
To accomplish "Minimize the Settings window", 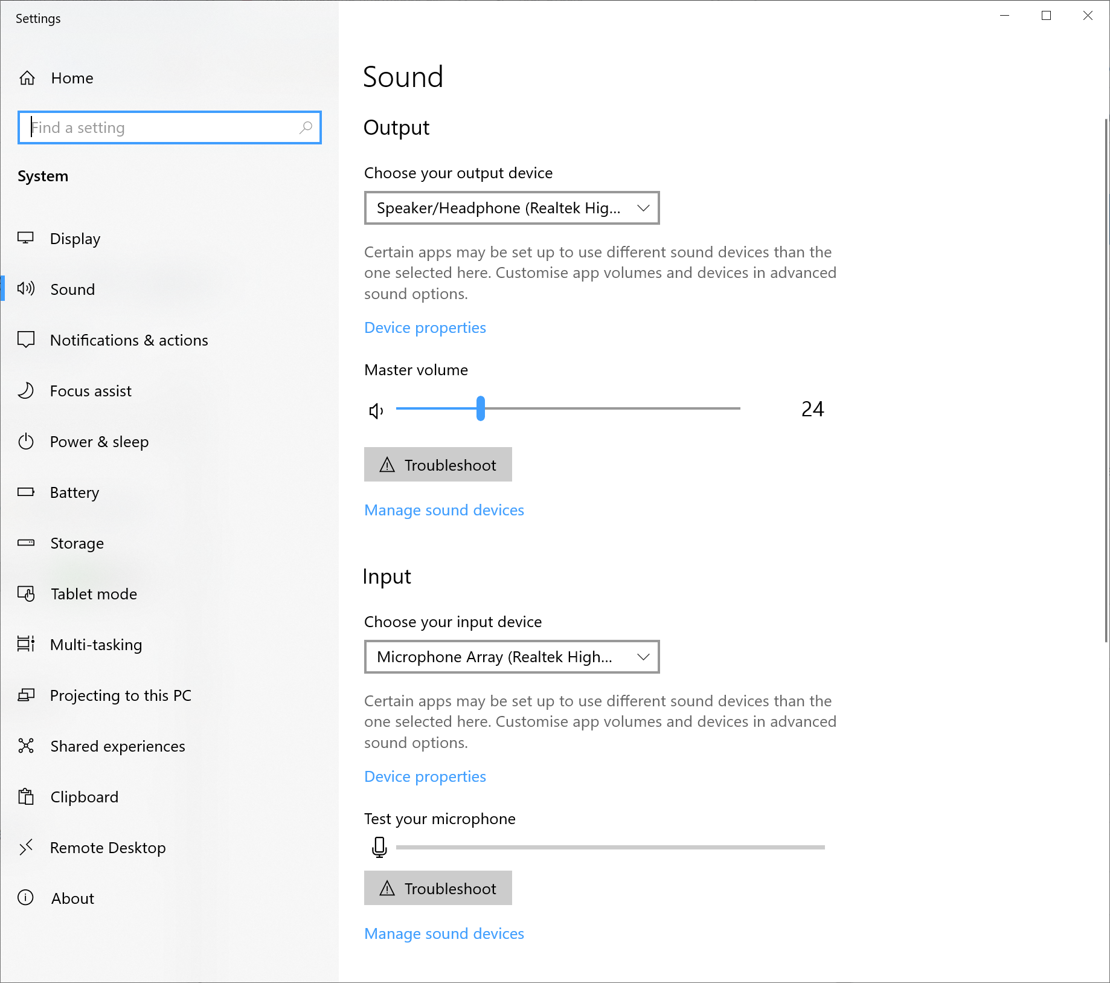I will 1005,16.
